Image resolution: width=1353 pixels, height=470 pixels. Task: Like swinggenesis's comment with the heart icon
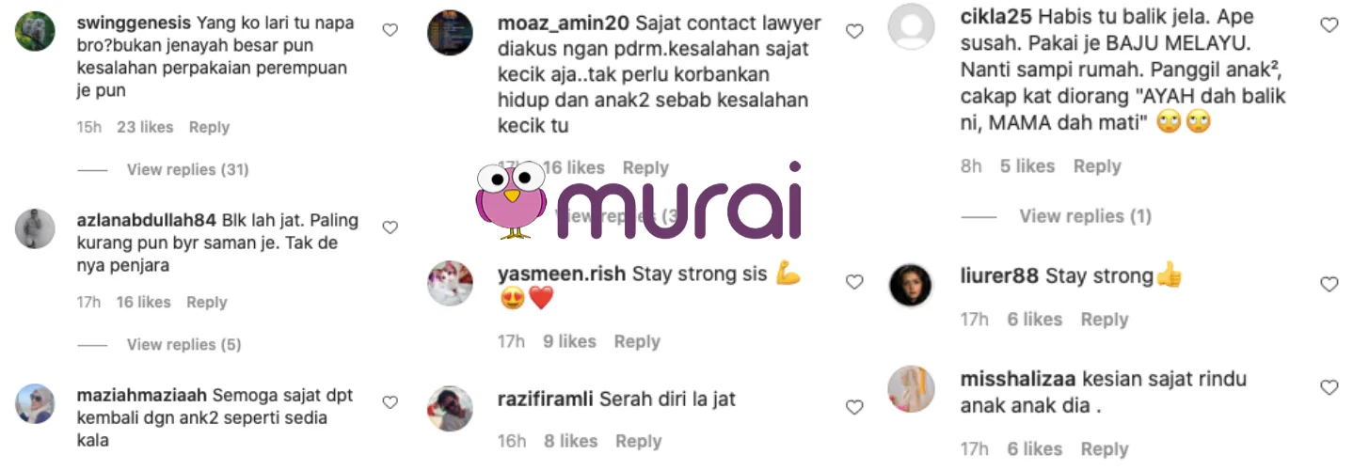pyautogui.click(x=390, y=30)
